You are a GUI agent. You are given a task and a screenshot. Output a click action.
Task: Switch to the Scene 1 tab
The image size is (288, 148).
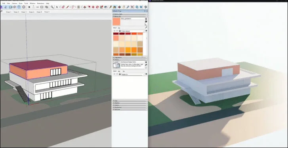coord(9,12)
